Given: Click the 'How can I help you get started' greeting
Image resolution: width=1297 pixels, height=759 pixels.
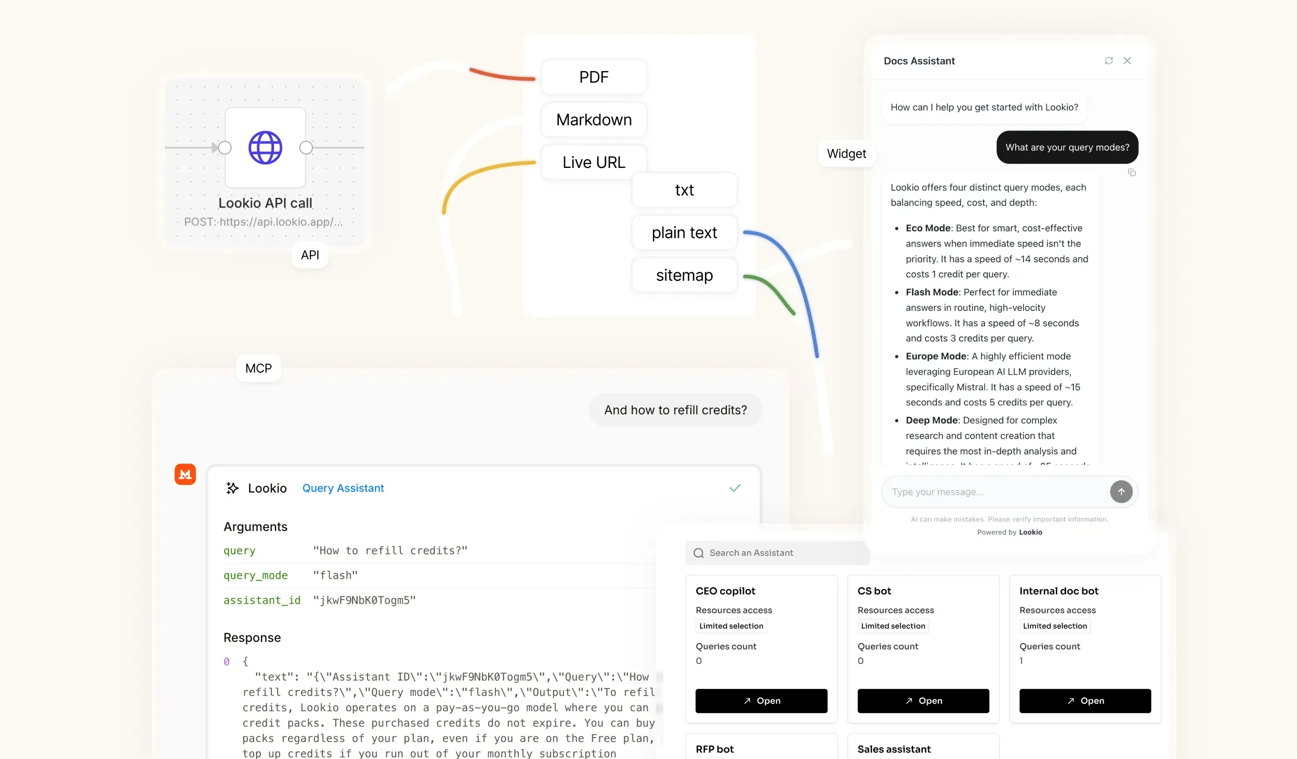Looking at the screenshot, I should tap(984, 107).
